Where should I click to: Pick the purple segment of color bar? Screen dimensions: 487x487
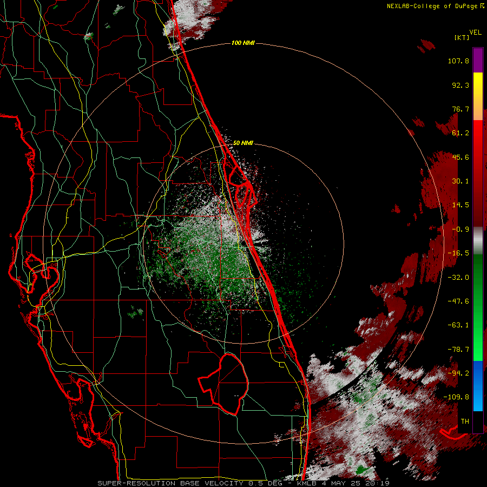478,60
